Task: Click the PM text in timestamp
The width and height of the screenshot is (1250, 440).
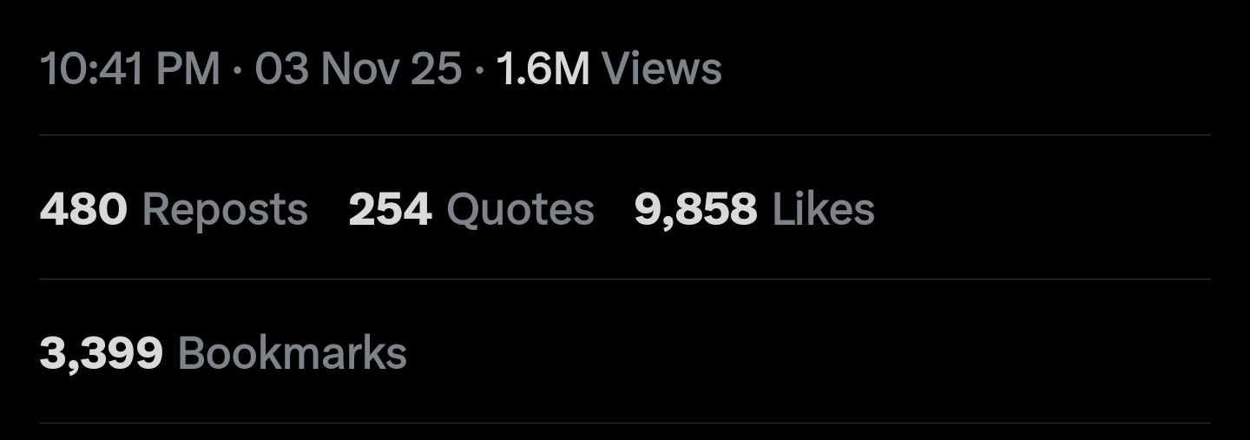Action: (x=188, y=69)
